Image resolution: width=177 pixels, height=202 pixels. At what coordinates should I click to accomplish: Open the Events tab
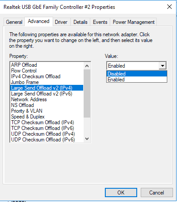click(x=100, y=22)
